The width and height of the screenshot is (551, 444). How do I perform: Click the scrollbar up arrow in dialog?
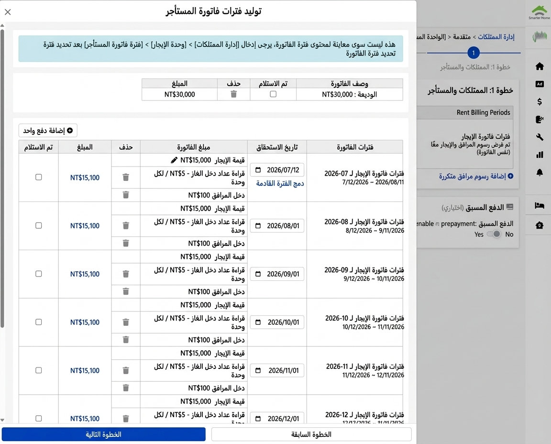(2, 25)
